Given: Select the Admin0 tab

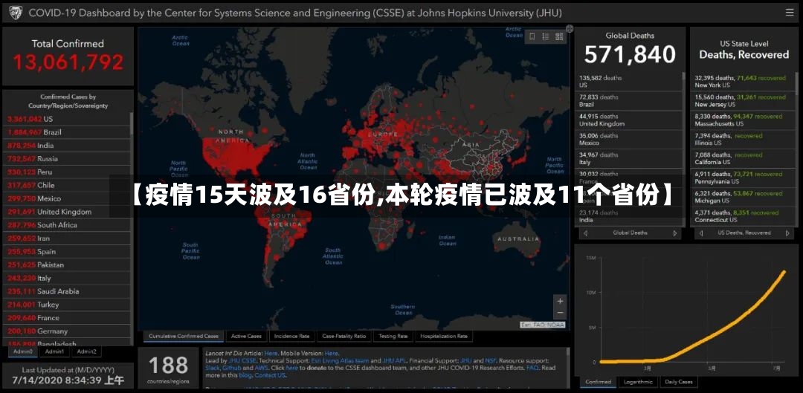Looking at the screenshot, I should coord(23,351).
